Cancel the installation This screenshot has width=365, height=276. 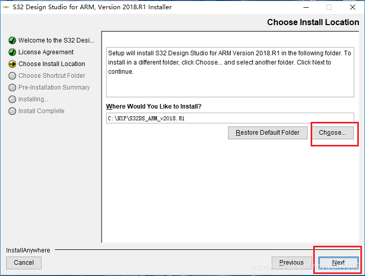24,263
